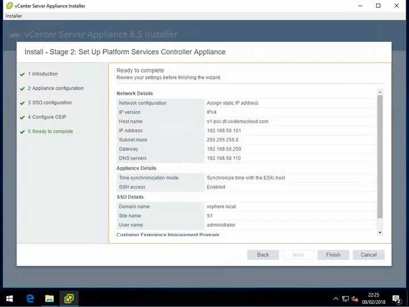The width and height of the screenshot is (409, 307).
Task: Click the Network Details section heading
Action: point(134,94)
